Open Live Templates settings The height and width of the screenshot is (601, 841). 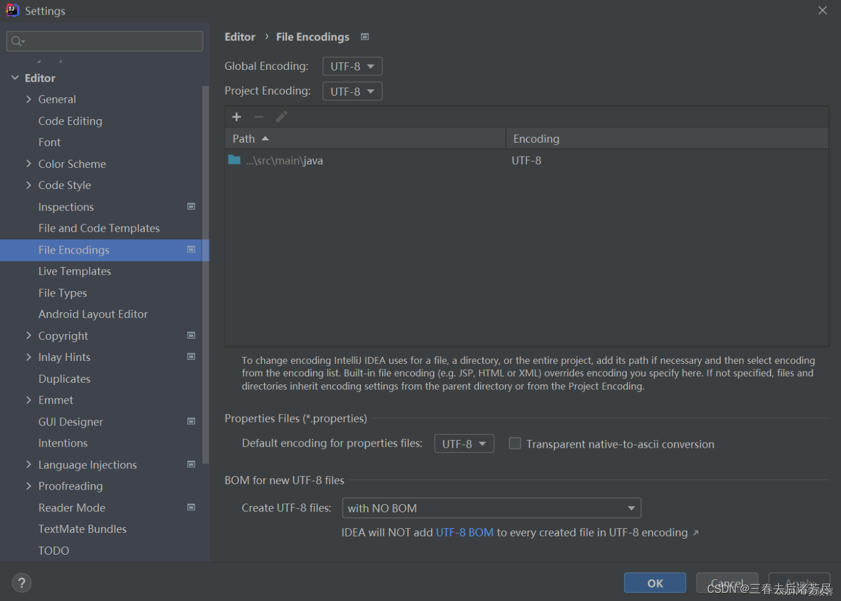tap(75, 271)
